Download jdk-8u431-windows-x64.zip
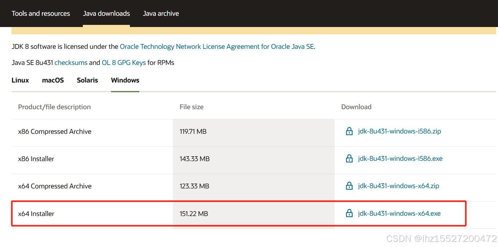 [x=398, y=186]
